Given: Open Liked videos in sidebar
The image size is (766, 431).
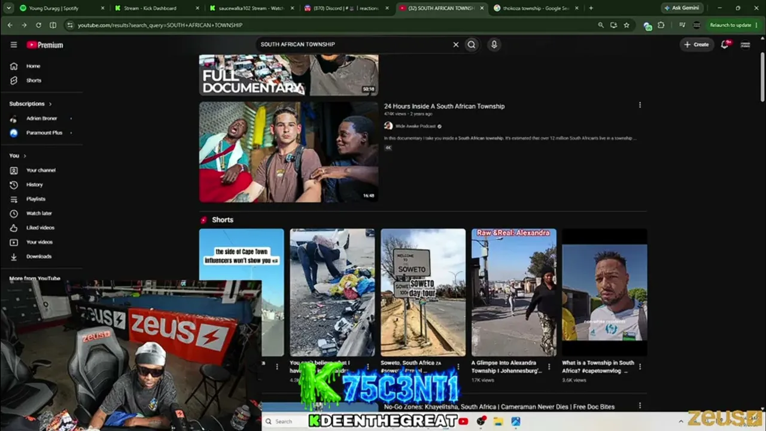Looking at the screenshot, I should point(40,227).
